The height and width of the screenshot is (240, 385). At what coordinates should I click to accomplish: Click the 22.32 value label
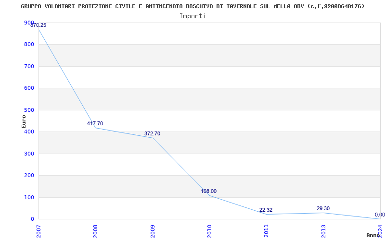pyautogui.click(x=266, y=210)
